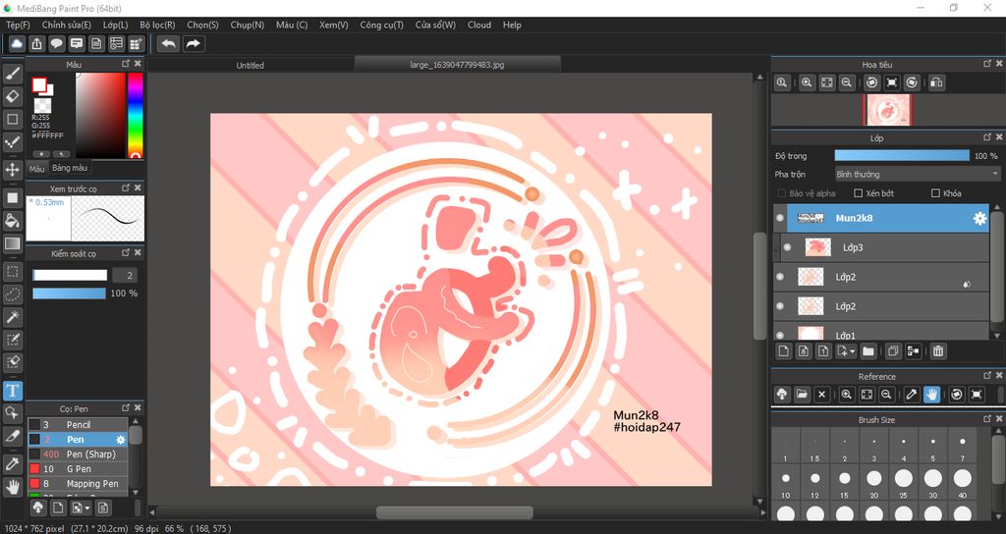Open the Bộ lọc(R) menu
Screen dimensions: 1006x534
pyautogui.click(x=157, y=25)
